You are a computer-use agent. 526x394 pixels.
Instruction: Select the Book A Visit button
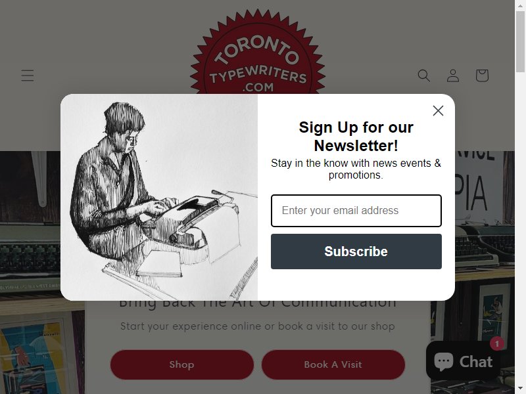333,364
